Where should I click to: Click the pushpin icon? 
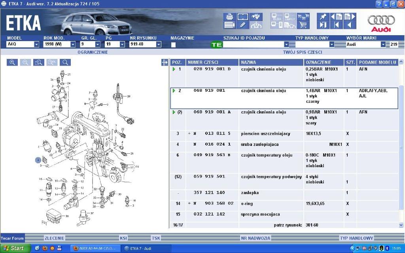[x=323, y=17]
